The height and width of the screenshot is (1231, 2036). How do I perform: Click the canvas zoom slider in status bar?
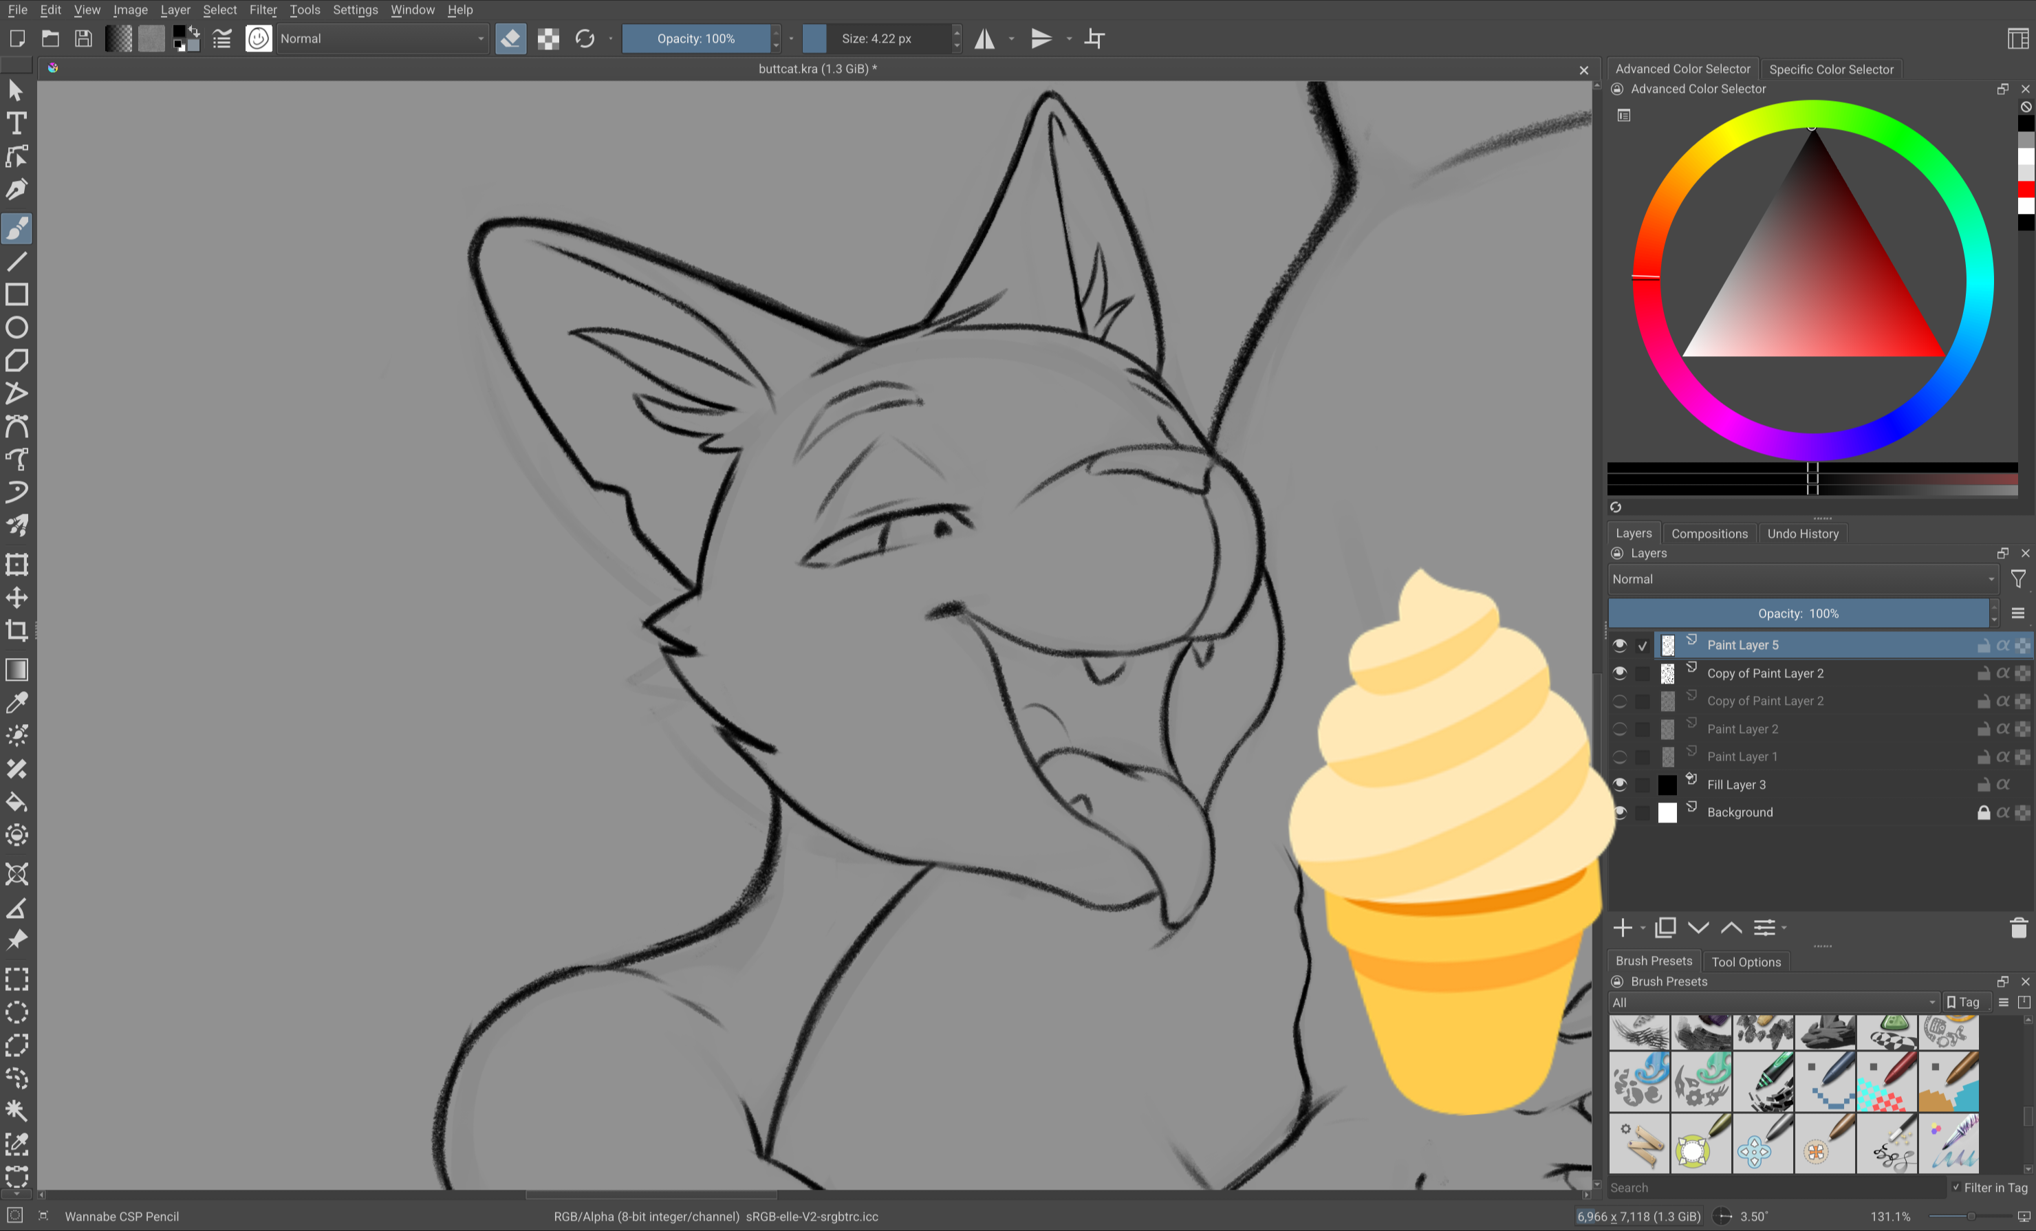click(x=1971, y=1216)
